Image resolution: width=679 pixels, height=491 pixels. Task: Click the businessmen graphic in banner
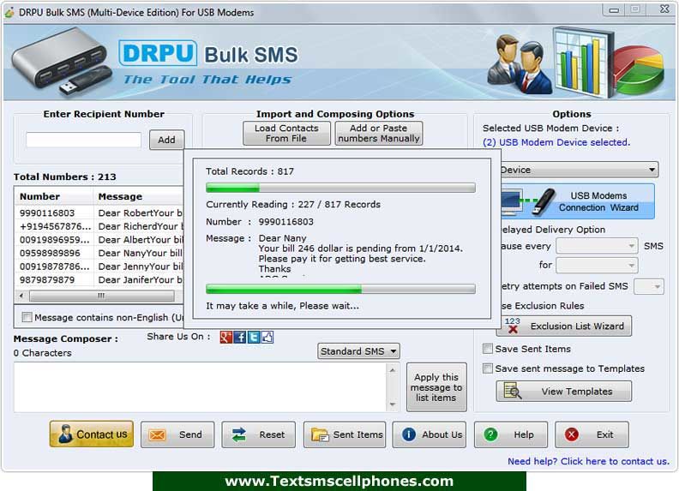tap(520, 65)
